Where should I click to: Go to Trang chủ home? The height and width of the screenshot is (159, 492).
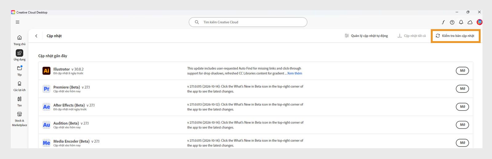pyautogui.click(x=19, y=40)
